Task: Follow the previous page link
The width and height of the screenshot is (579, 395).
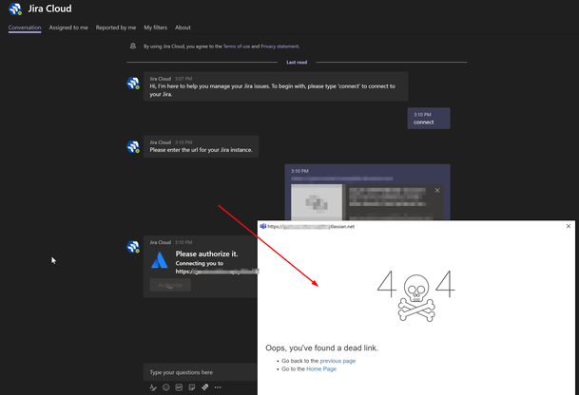Action: (338, 361)
